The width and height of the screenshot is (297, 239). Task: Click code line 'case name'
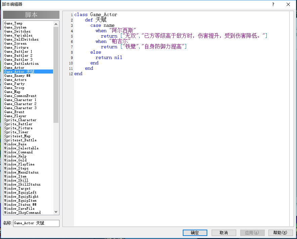click(102, 26)
